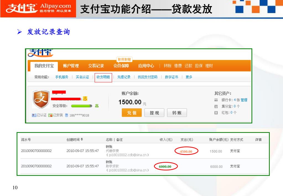The width and height of the screenshot is (283, 196).
Task: Click the 6000.00 balance in the 助学贷款 row
Action: pyautogui.click(x=216, y=167)
